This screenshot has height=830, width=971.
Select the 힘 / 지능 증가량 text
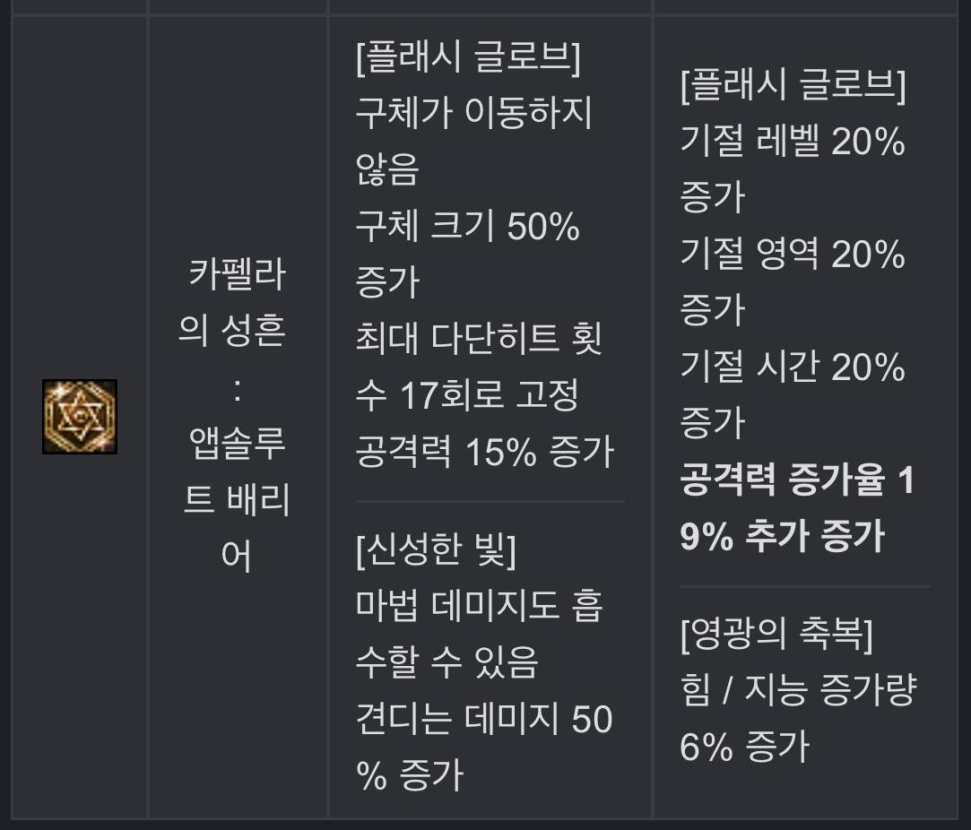tap(798, 689)
